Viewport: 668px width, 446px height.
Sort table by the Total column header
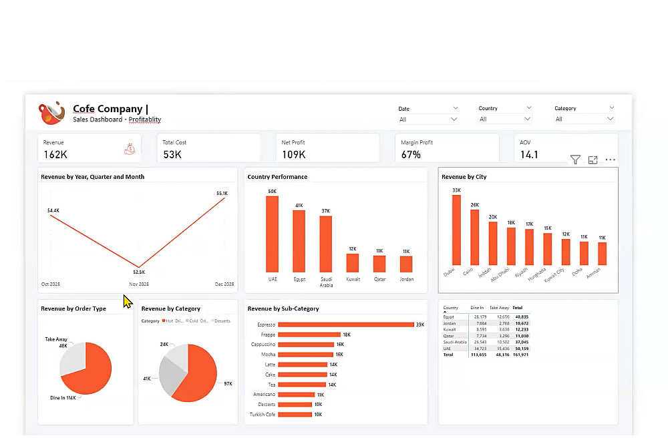coord(517,308)
